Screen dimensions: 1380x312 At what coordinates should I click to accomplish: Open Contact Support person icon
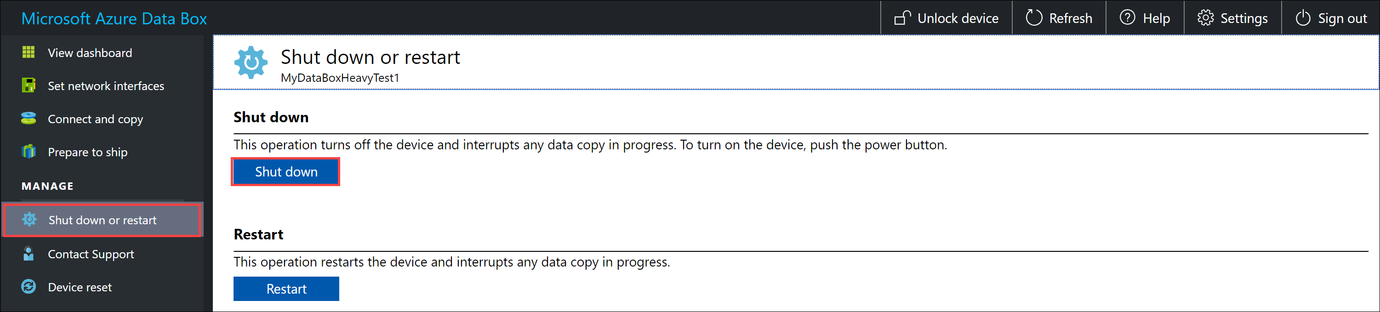(x=29, y=254)
